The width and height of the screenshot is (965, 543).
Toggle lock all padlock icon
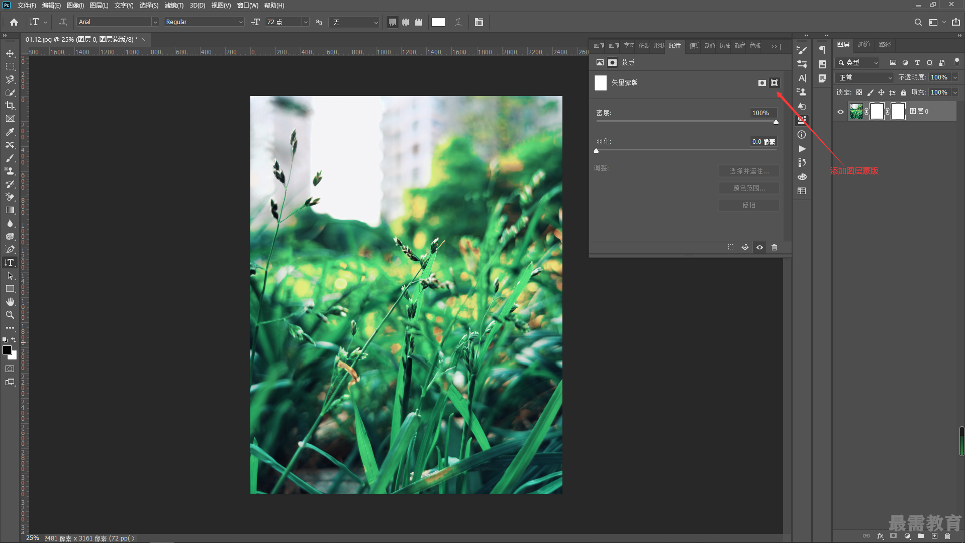tap(904, 93)
